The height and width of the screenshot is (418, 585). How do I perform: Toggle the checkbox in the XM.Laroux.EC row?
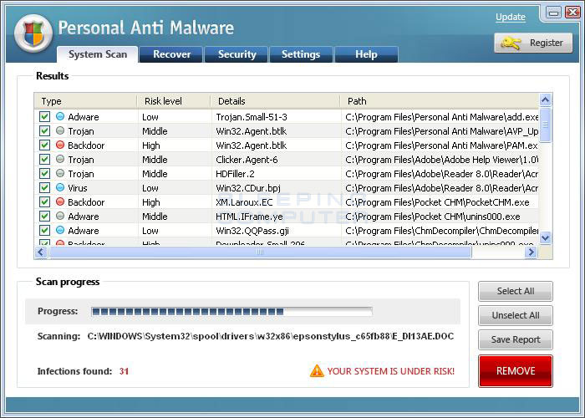[x=44, y=201]
